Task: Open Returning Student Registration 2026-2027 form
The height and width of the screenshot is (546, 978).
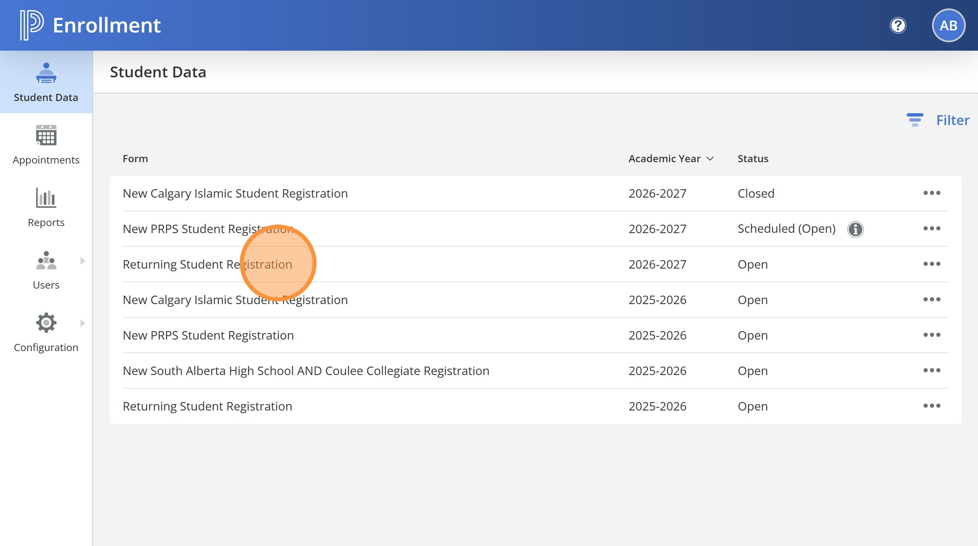Action: (207, 265)
